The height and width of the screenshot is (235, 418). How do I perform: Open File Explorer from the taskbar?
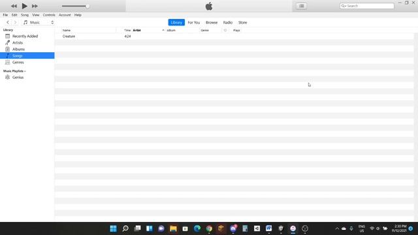coord(173,228)
